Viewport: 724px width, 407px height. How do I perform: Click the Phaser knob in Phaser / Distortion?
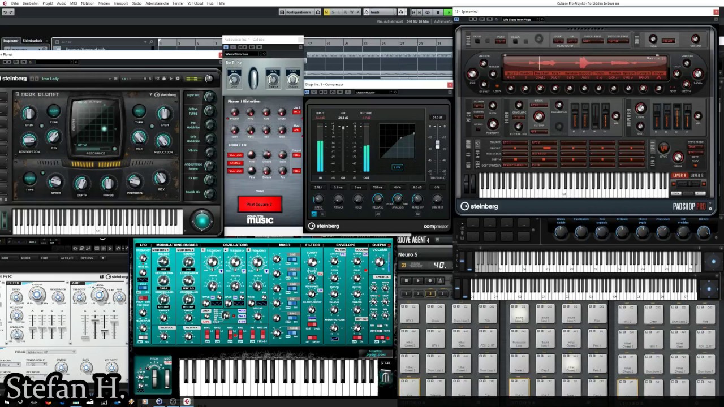coord(234,113)
